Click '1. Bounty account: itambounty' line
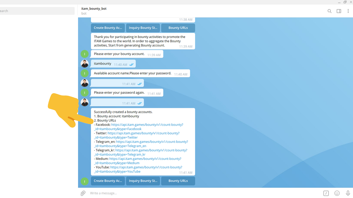The width and height of the screenshot is (353, 198). point(116,116)
